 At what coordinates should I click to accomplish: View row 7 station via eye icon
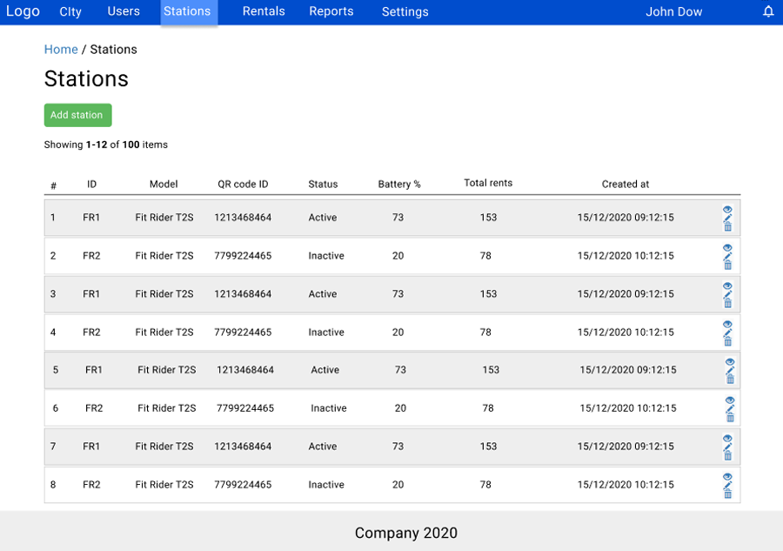727,439
